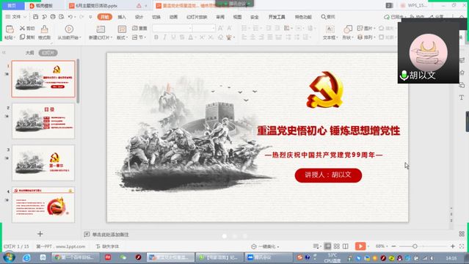469x264 pixels.
Task: Switch to slide sorter grid view icon
Action: point(336,246)
